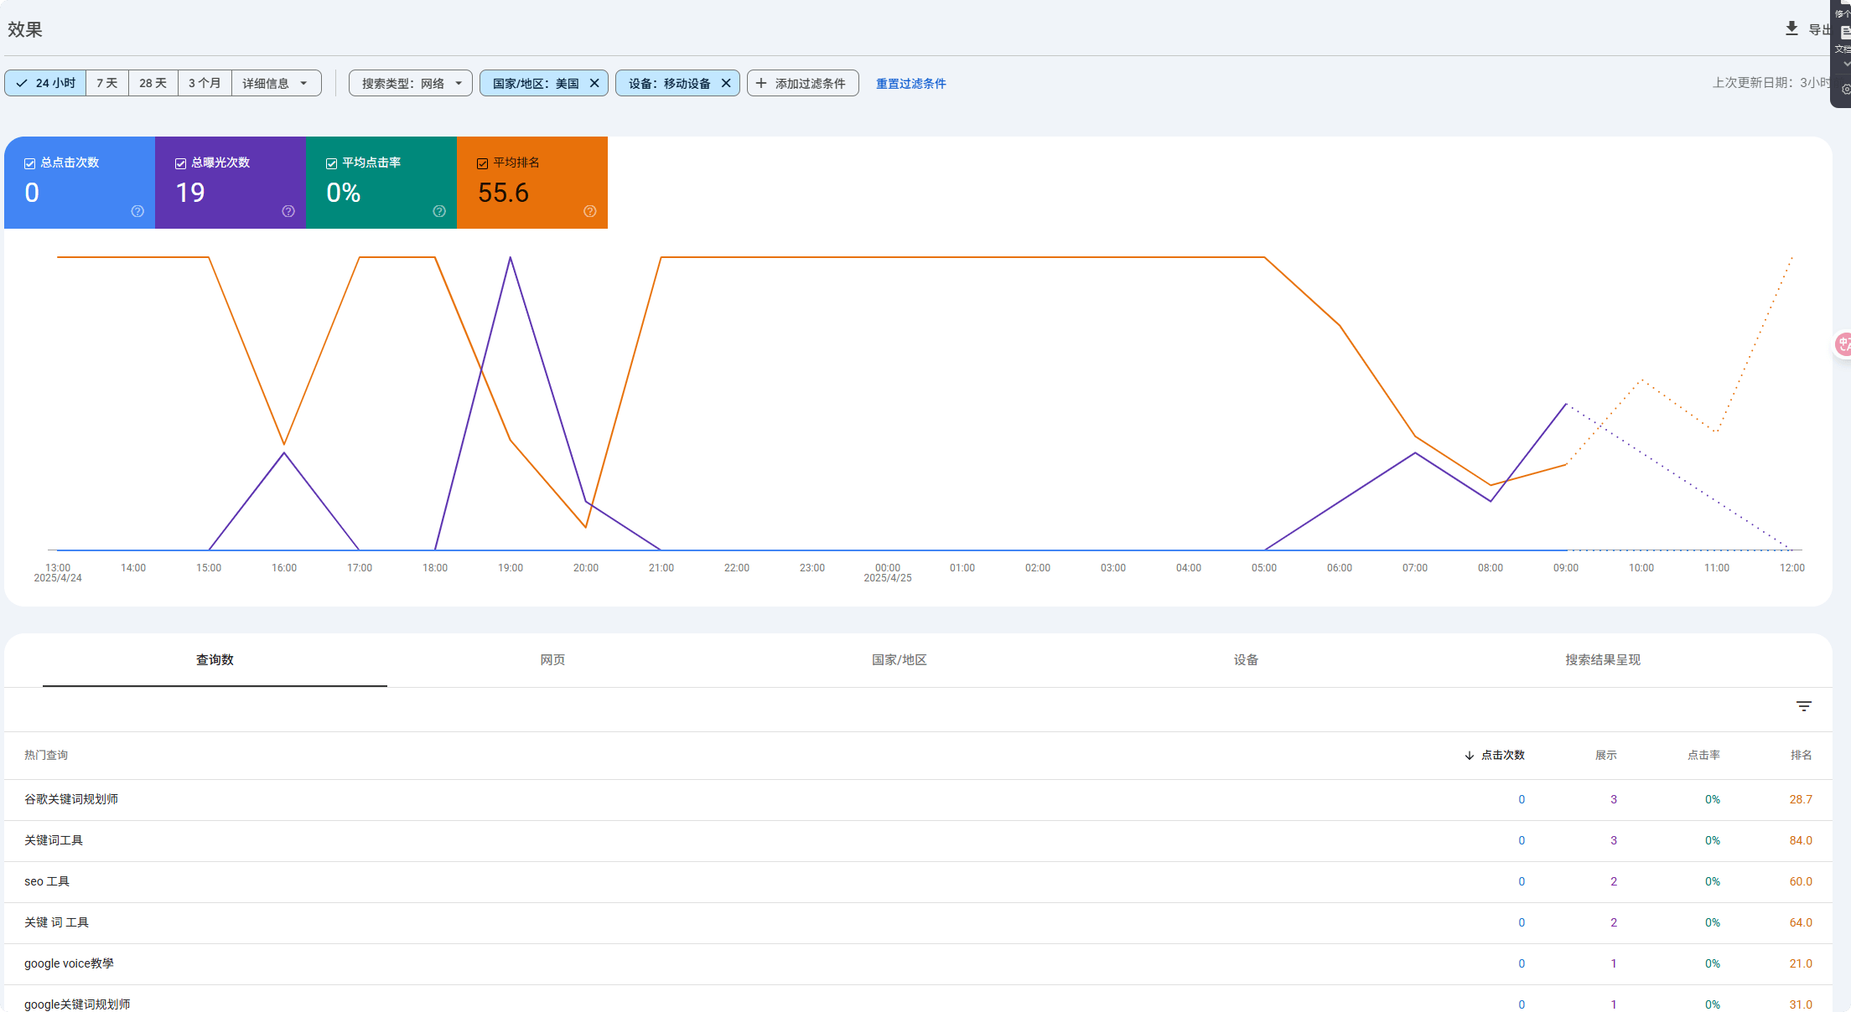This screenshot has height=1012, width=1851.
Task: Click the impressions peak at 19:00
Action: pyautogui.click(x=511, y=257)
